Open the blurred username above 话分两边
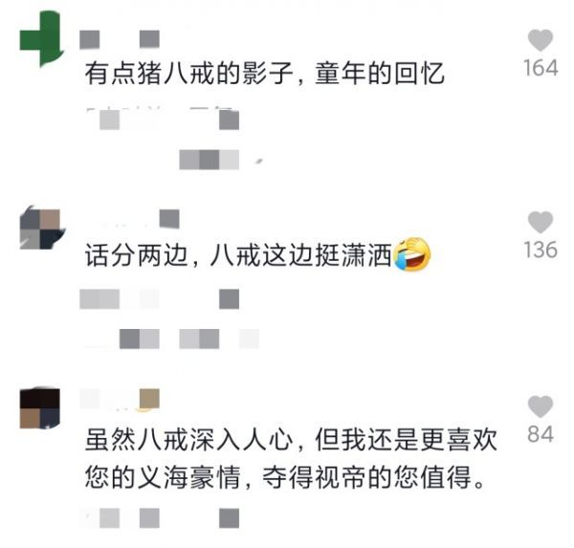This screenshot has height=548, width=574. [132, 219]
